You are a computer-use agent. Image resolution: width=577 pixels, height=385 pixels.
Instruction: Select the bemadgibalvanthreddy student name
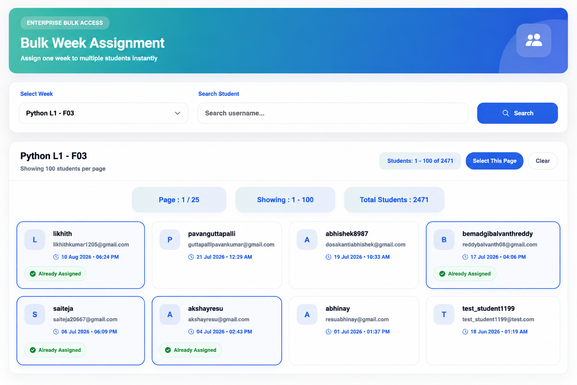click(498, 234)
